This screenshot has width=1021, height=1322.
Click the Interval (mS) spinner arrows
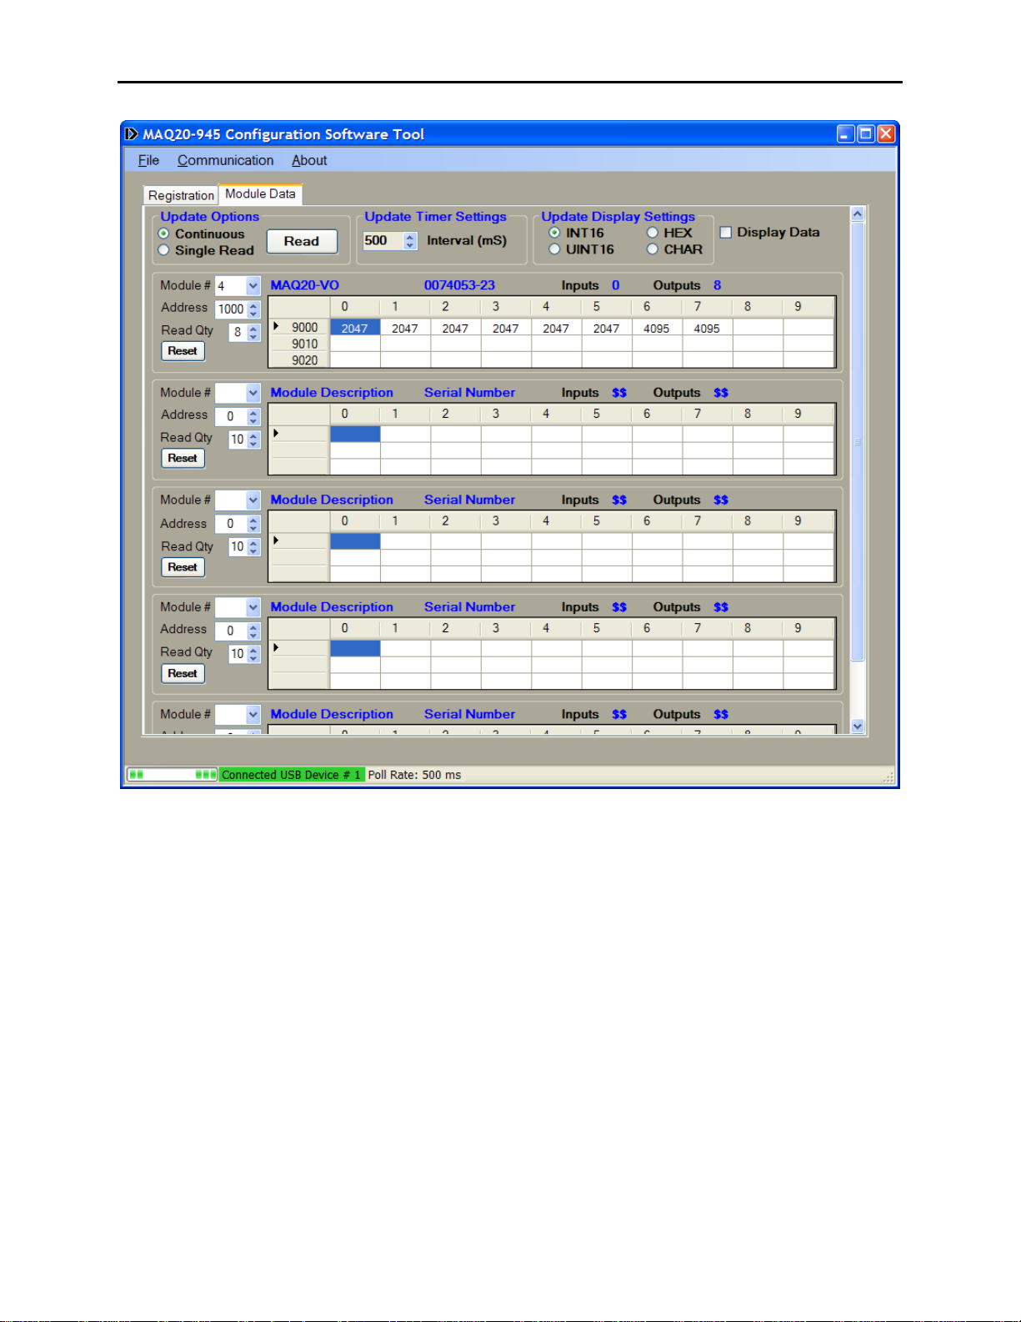point(410,240)
